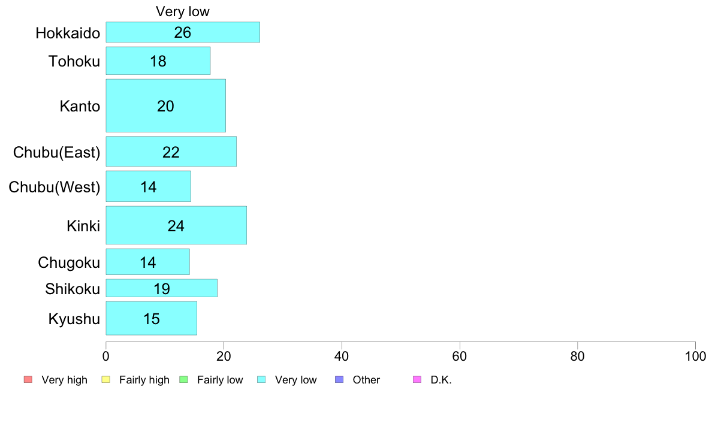
Task: Click the Fairly low legend label
Action: click(x=220, y=380)
